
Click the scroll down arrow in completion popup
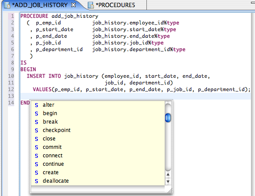pos(168,181)
